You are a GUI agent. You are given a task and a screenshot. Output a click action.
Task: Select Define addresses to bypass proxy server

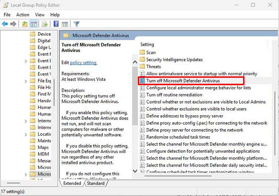tap(181, 116)
